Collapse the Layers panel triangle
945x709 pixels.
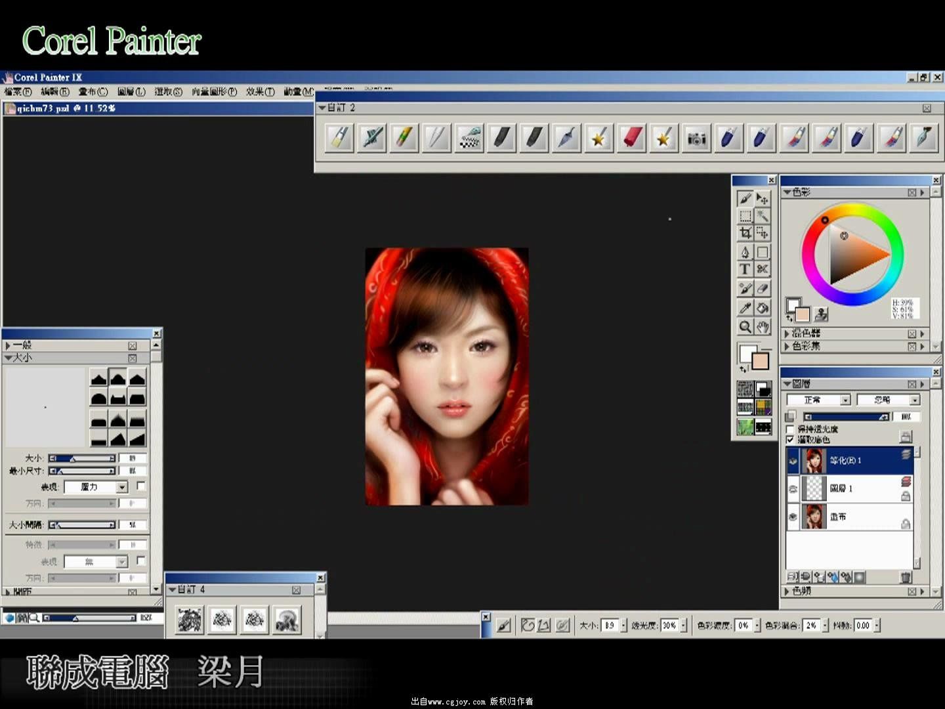point(787,384)
